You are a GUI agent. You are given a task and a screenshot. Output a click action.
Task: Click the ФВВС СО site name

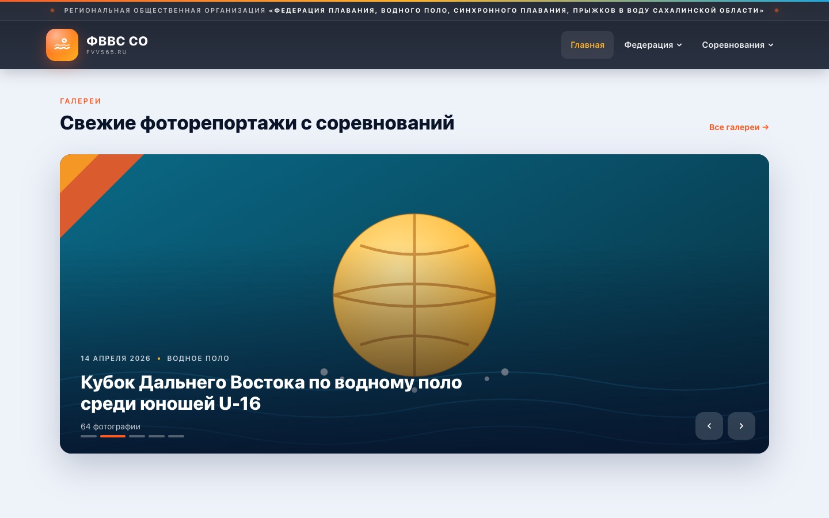[117, 41]
